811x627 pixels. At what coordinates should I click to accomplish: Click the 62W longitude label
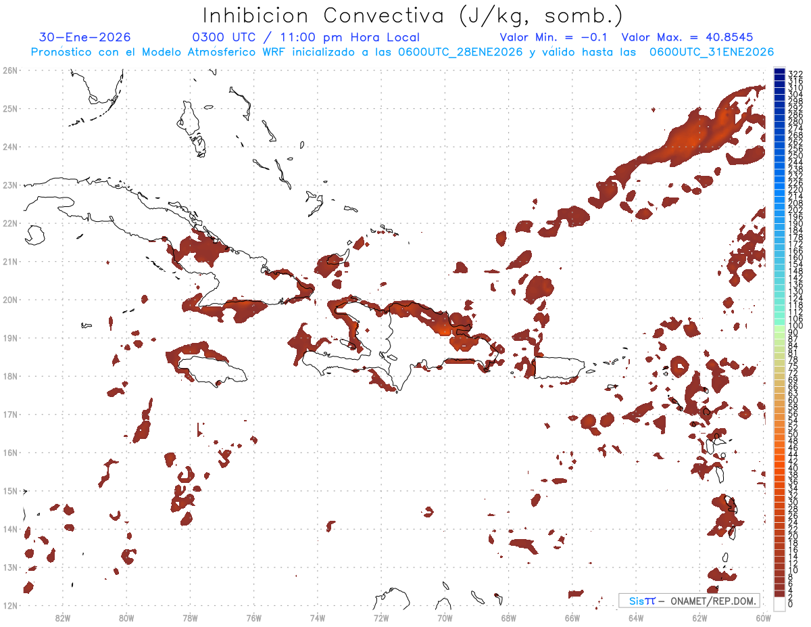[700, 617]
